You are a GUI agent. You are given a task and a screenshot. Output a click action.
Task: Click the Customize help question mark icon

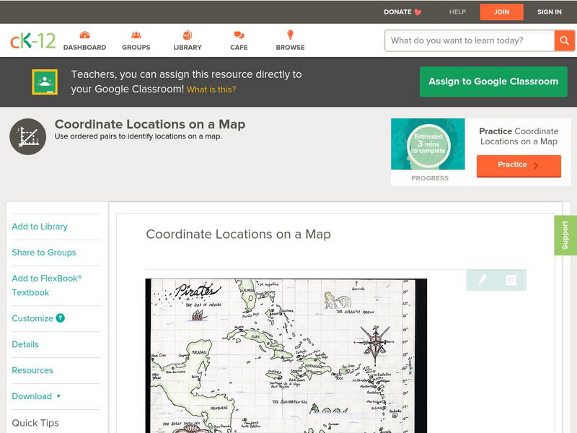[61, 318]
